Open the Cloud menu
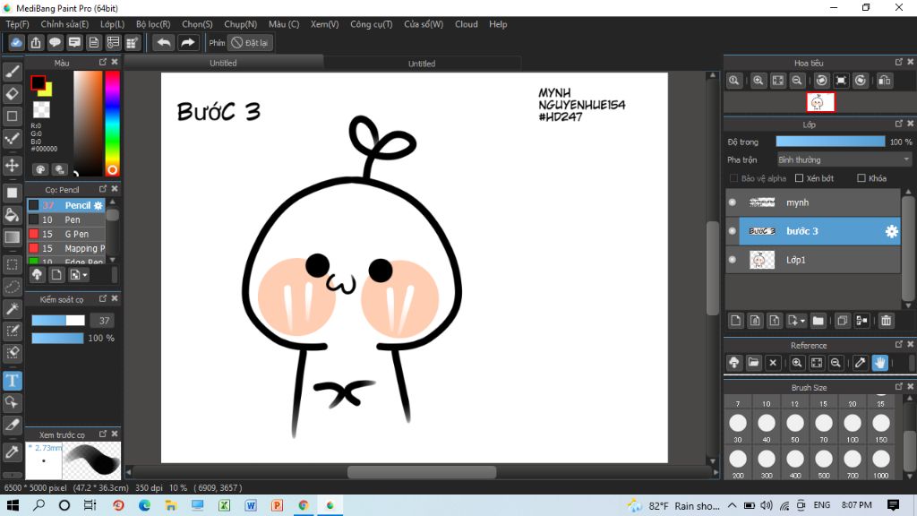 [x=466, y=24]
